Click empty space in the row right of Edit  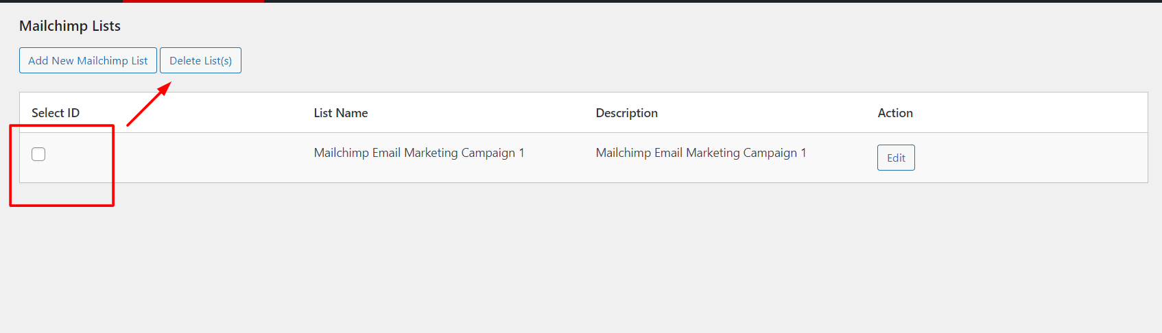(1029, 158)
